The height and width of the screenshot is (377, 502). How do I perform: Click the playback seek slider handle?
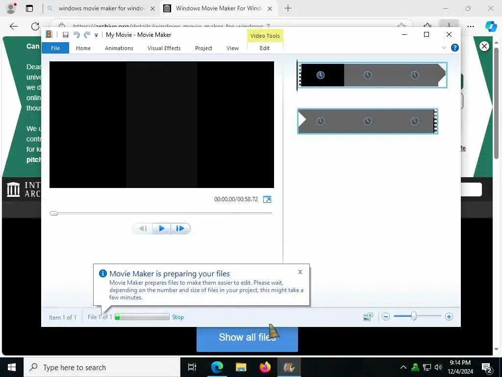(54, 213)
